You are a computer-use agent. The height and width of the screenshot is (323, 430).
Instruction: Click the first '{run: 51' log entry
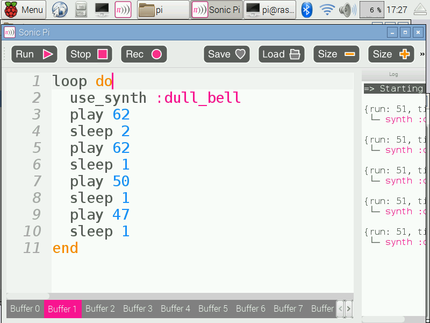pos(395,109)
